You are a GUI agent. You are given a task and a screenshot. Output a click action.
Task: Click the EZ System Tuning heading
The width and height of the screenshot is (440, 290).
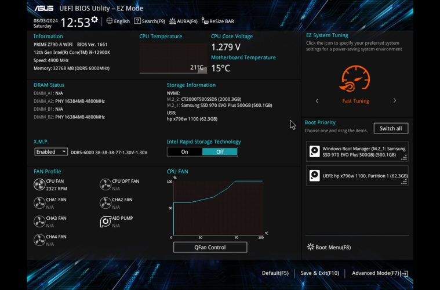click(327, 35)
